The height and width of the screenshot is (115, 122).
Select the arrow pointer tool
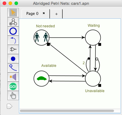13,12
